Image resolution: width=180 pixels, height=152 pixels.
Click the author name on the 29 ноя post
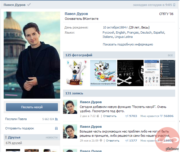coord(91,127)
